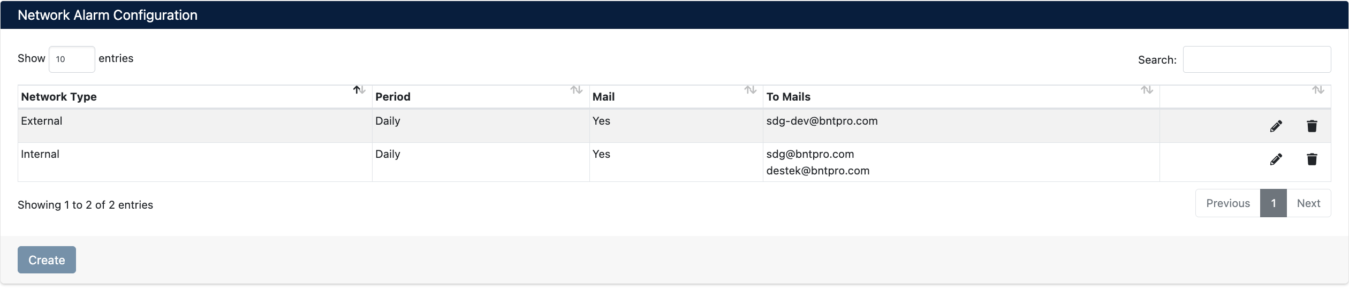Sort by Mail column arrows
1349x290 pixels.
[x=750, y=90]
